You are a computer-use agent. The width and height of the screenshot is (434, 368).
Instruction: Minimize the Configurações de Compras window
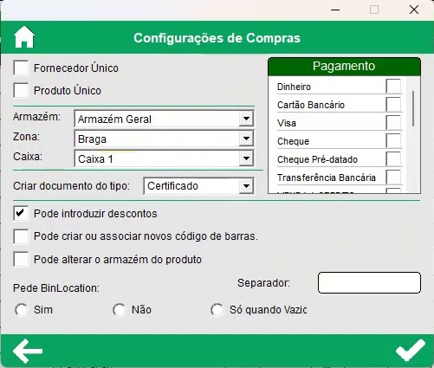335,10
